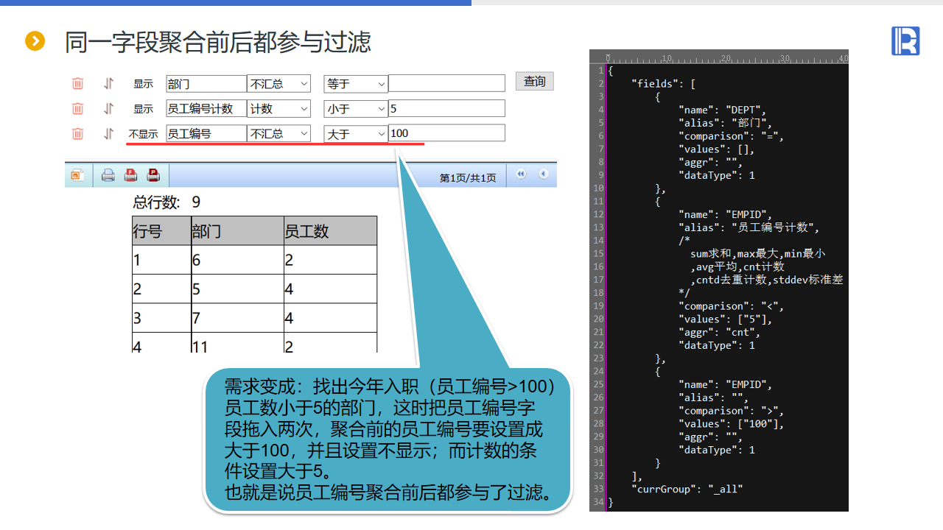Click the blue R logo in the slide corner
This screenshot has width=943, height=530.
tap(905, 40)
